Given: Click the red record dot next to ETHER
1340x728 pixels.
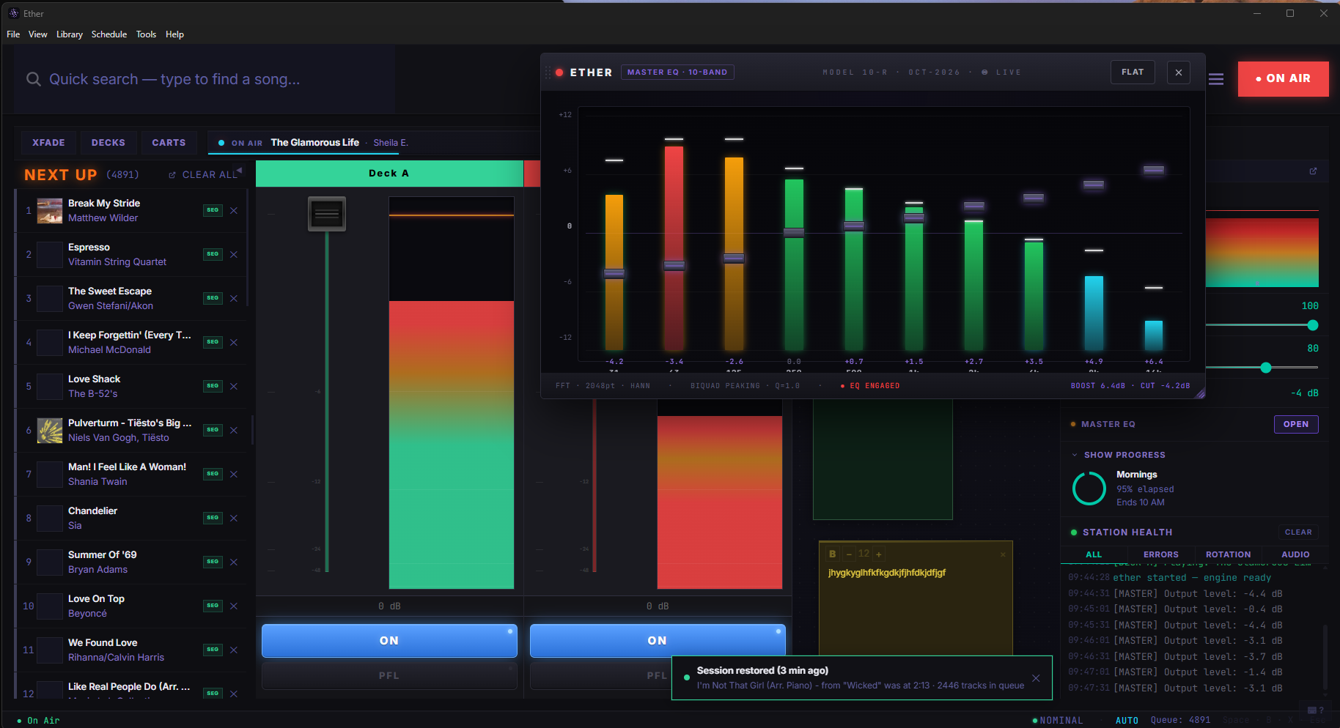Looking at the screenshot, I should pos(559,72).
